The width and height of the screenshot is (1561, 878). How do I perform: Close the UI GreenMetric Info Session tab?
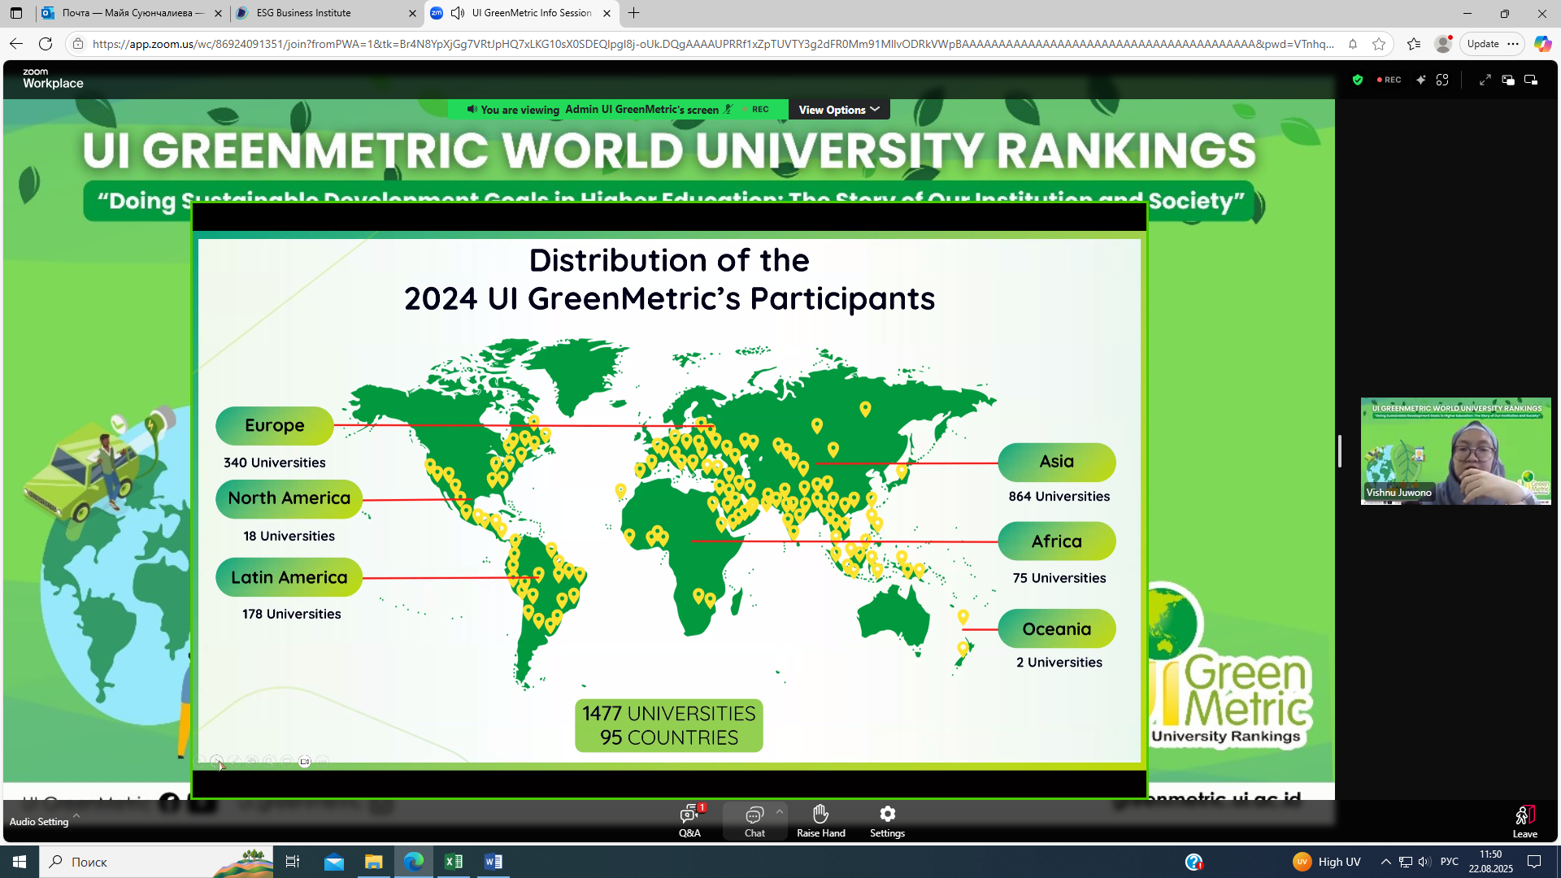(x=607, y=13)
